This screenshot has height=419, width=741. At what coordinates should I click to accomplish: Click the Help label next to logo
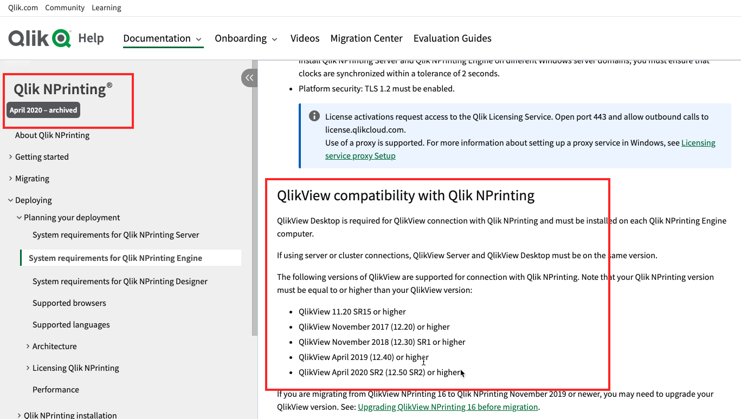click(x=91, y=38)
